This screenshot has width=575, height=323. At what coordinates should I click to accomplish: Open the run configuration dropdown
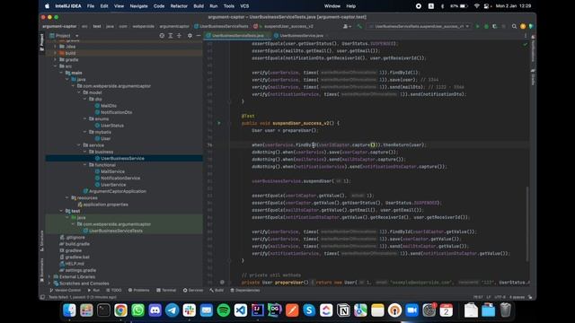pos(420,26)
